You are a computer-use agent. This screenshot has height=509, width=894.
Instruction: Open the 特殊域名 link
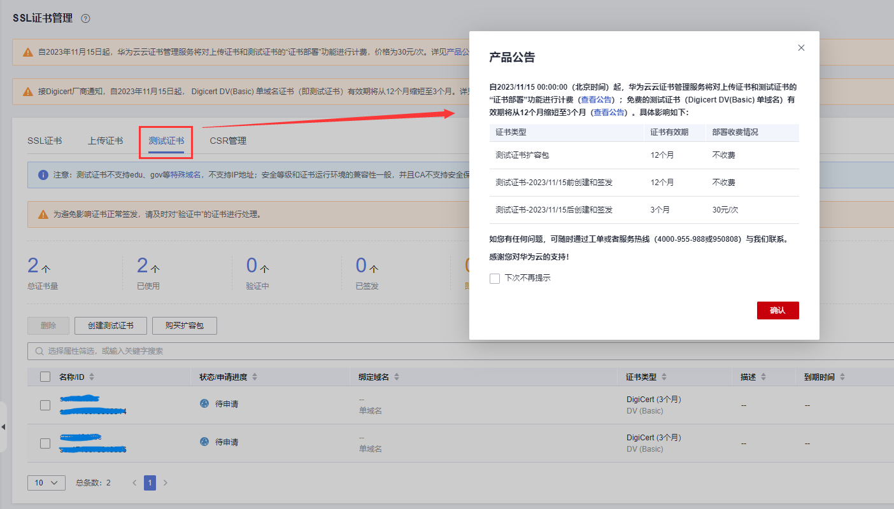tap(186, 174)
